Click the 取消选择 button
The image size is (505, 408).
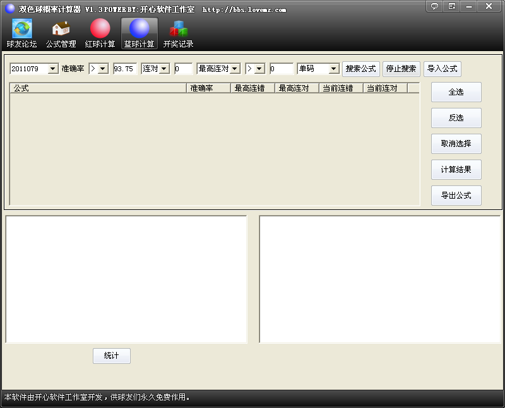pyautogui.click(x=456, y=144)
